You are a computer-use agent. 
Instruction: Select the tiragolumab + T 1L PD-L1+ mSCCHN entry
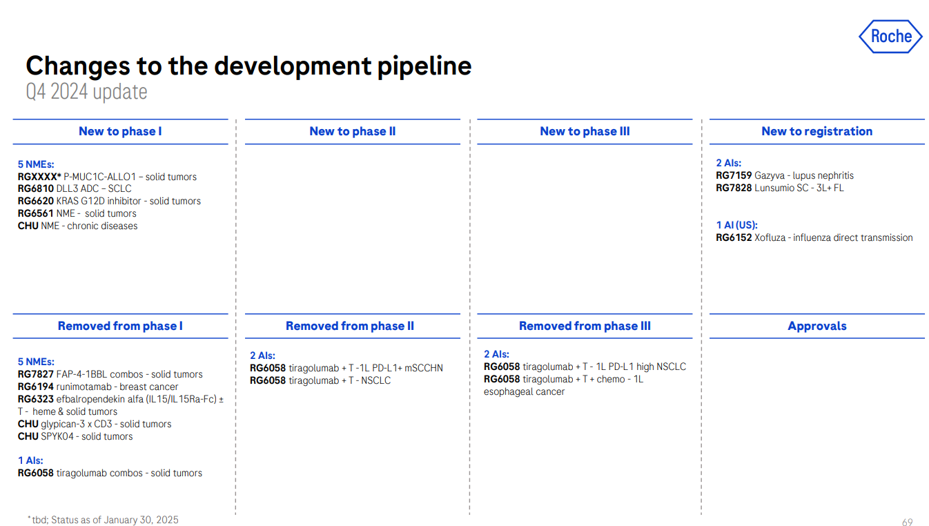click(346, 368)
